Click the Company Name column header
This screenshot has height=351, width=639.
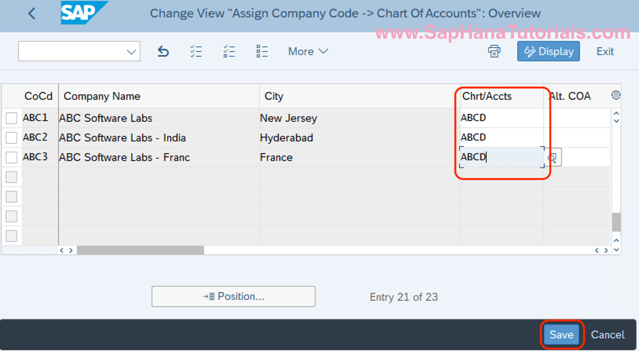(159, 96)
